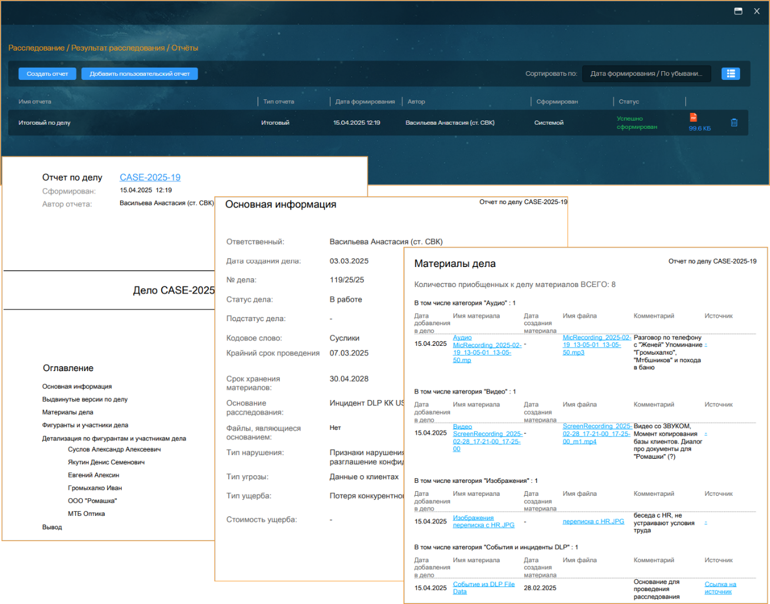Viewport: 770px width, 604px height.
Task: Click the Тип отчета column header
Action: coord(279,102)
